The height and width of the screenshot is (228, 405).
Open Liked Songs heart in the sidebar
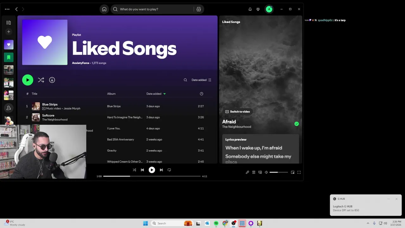pos(9,45)
